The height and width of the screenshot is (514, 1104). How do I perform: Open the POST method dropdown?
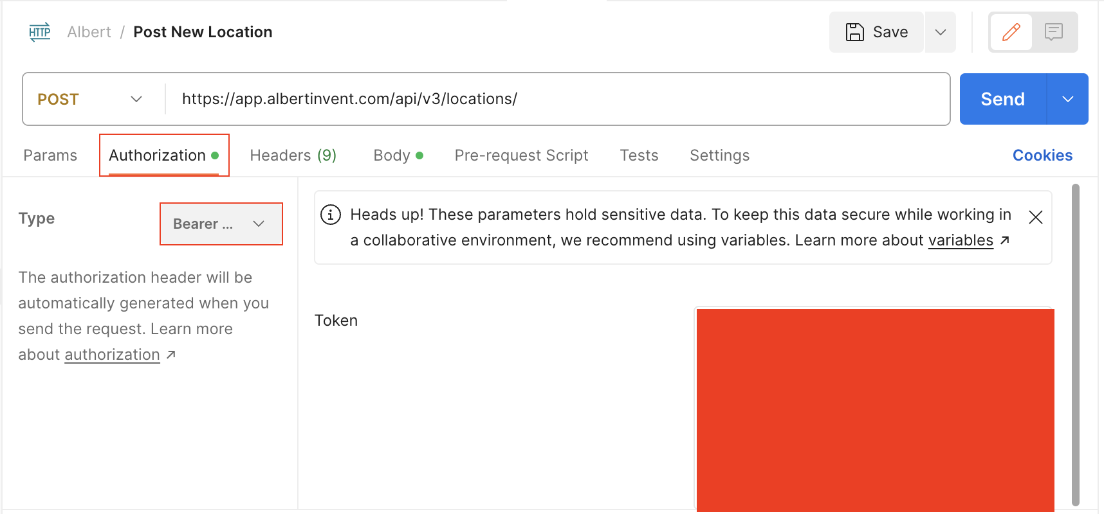90,99
